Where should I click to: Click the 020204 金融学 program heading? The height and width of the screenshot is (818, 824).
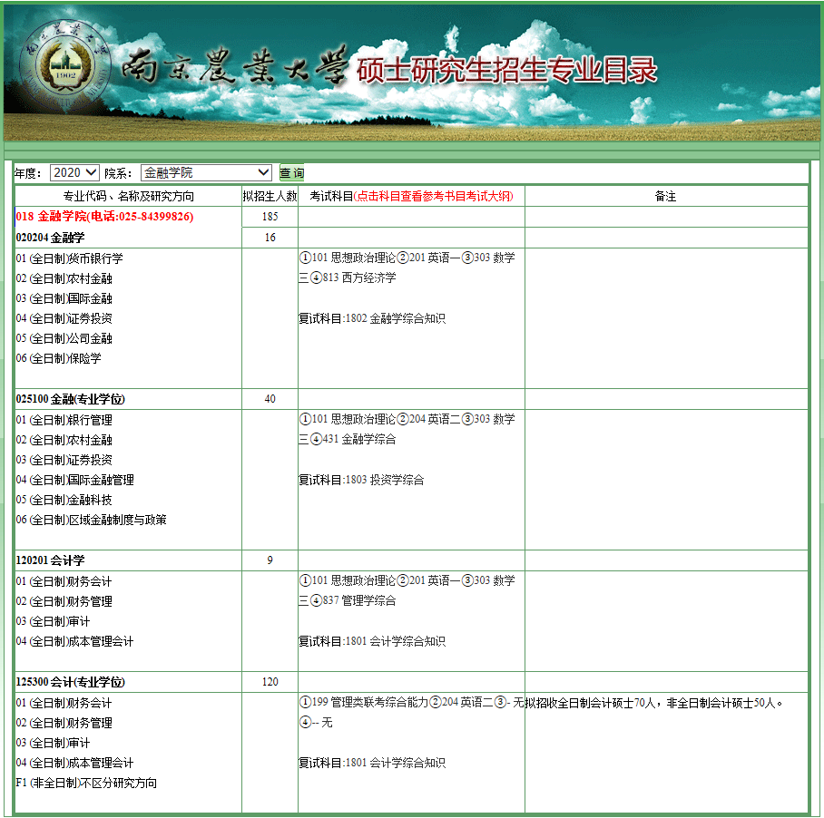[x=50, y=238]
